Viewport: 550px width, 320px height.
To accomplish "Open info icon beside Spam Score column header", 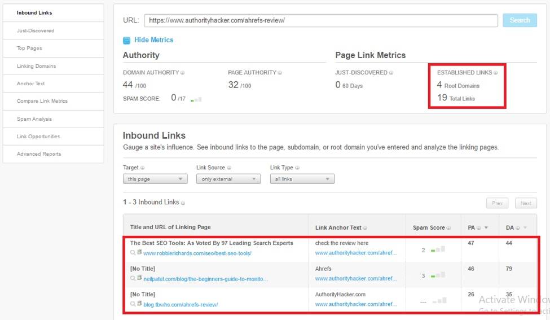I will tap(448, 227).
